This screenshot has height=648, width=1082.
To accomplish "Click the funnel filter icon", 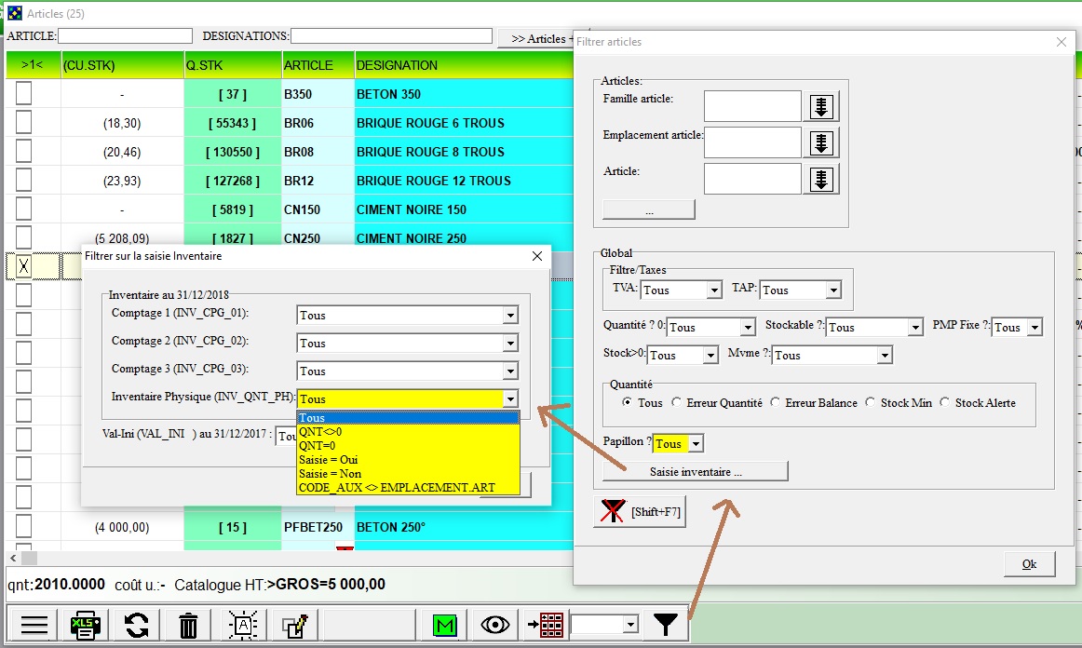I will pos(665,626).
